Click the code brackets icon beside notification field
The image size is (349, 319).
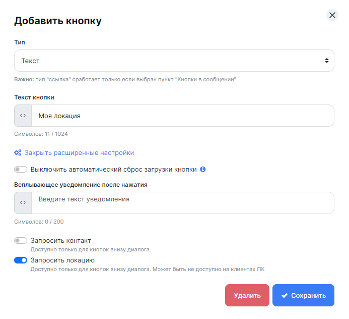click(x=23, y=203)
